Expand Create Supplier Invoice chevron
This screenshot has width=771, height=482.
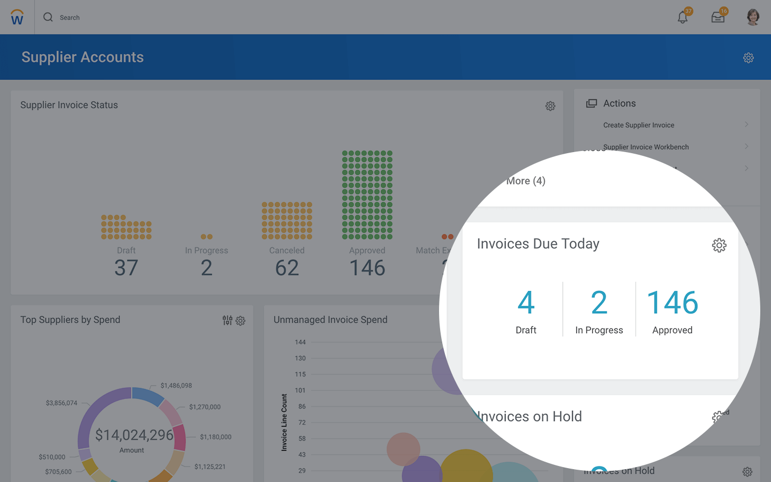[x=746, y=125]
